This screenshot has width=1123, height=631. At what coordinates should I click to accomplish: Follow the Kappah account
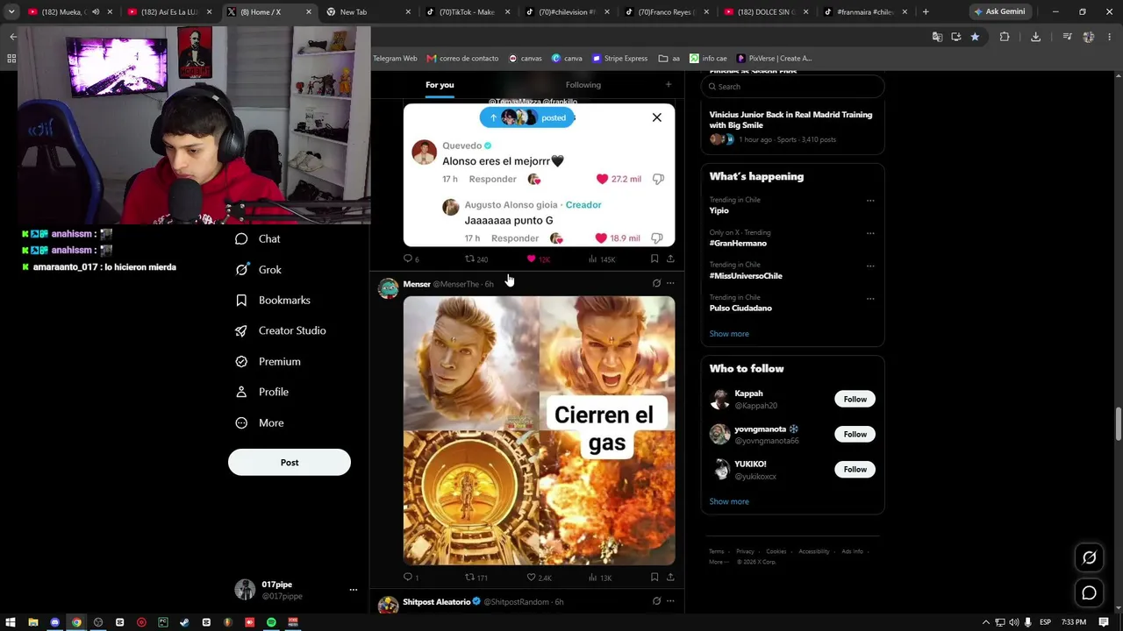tap(855, 400)
